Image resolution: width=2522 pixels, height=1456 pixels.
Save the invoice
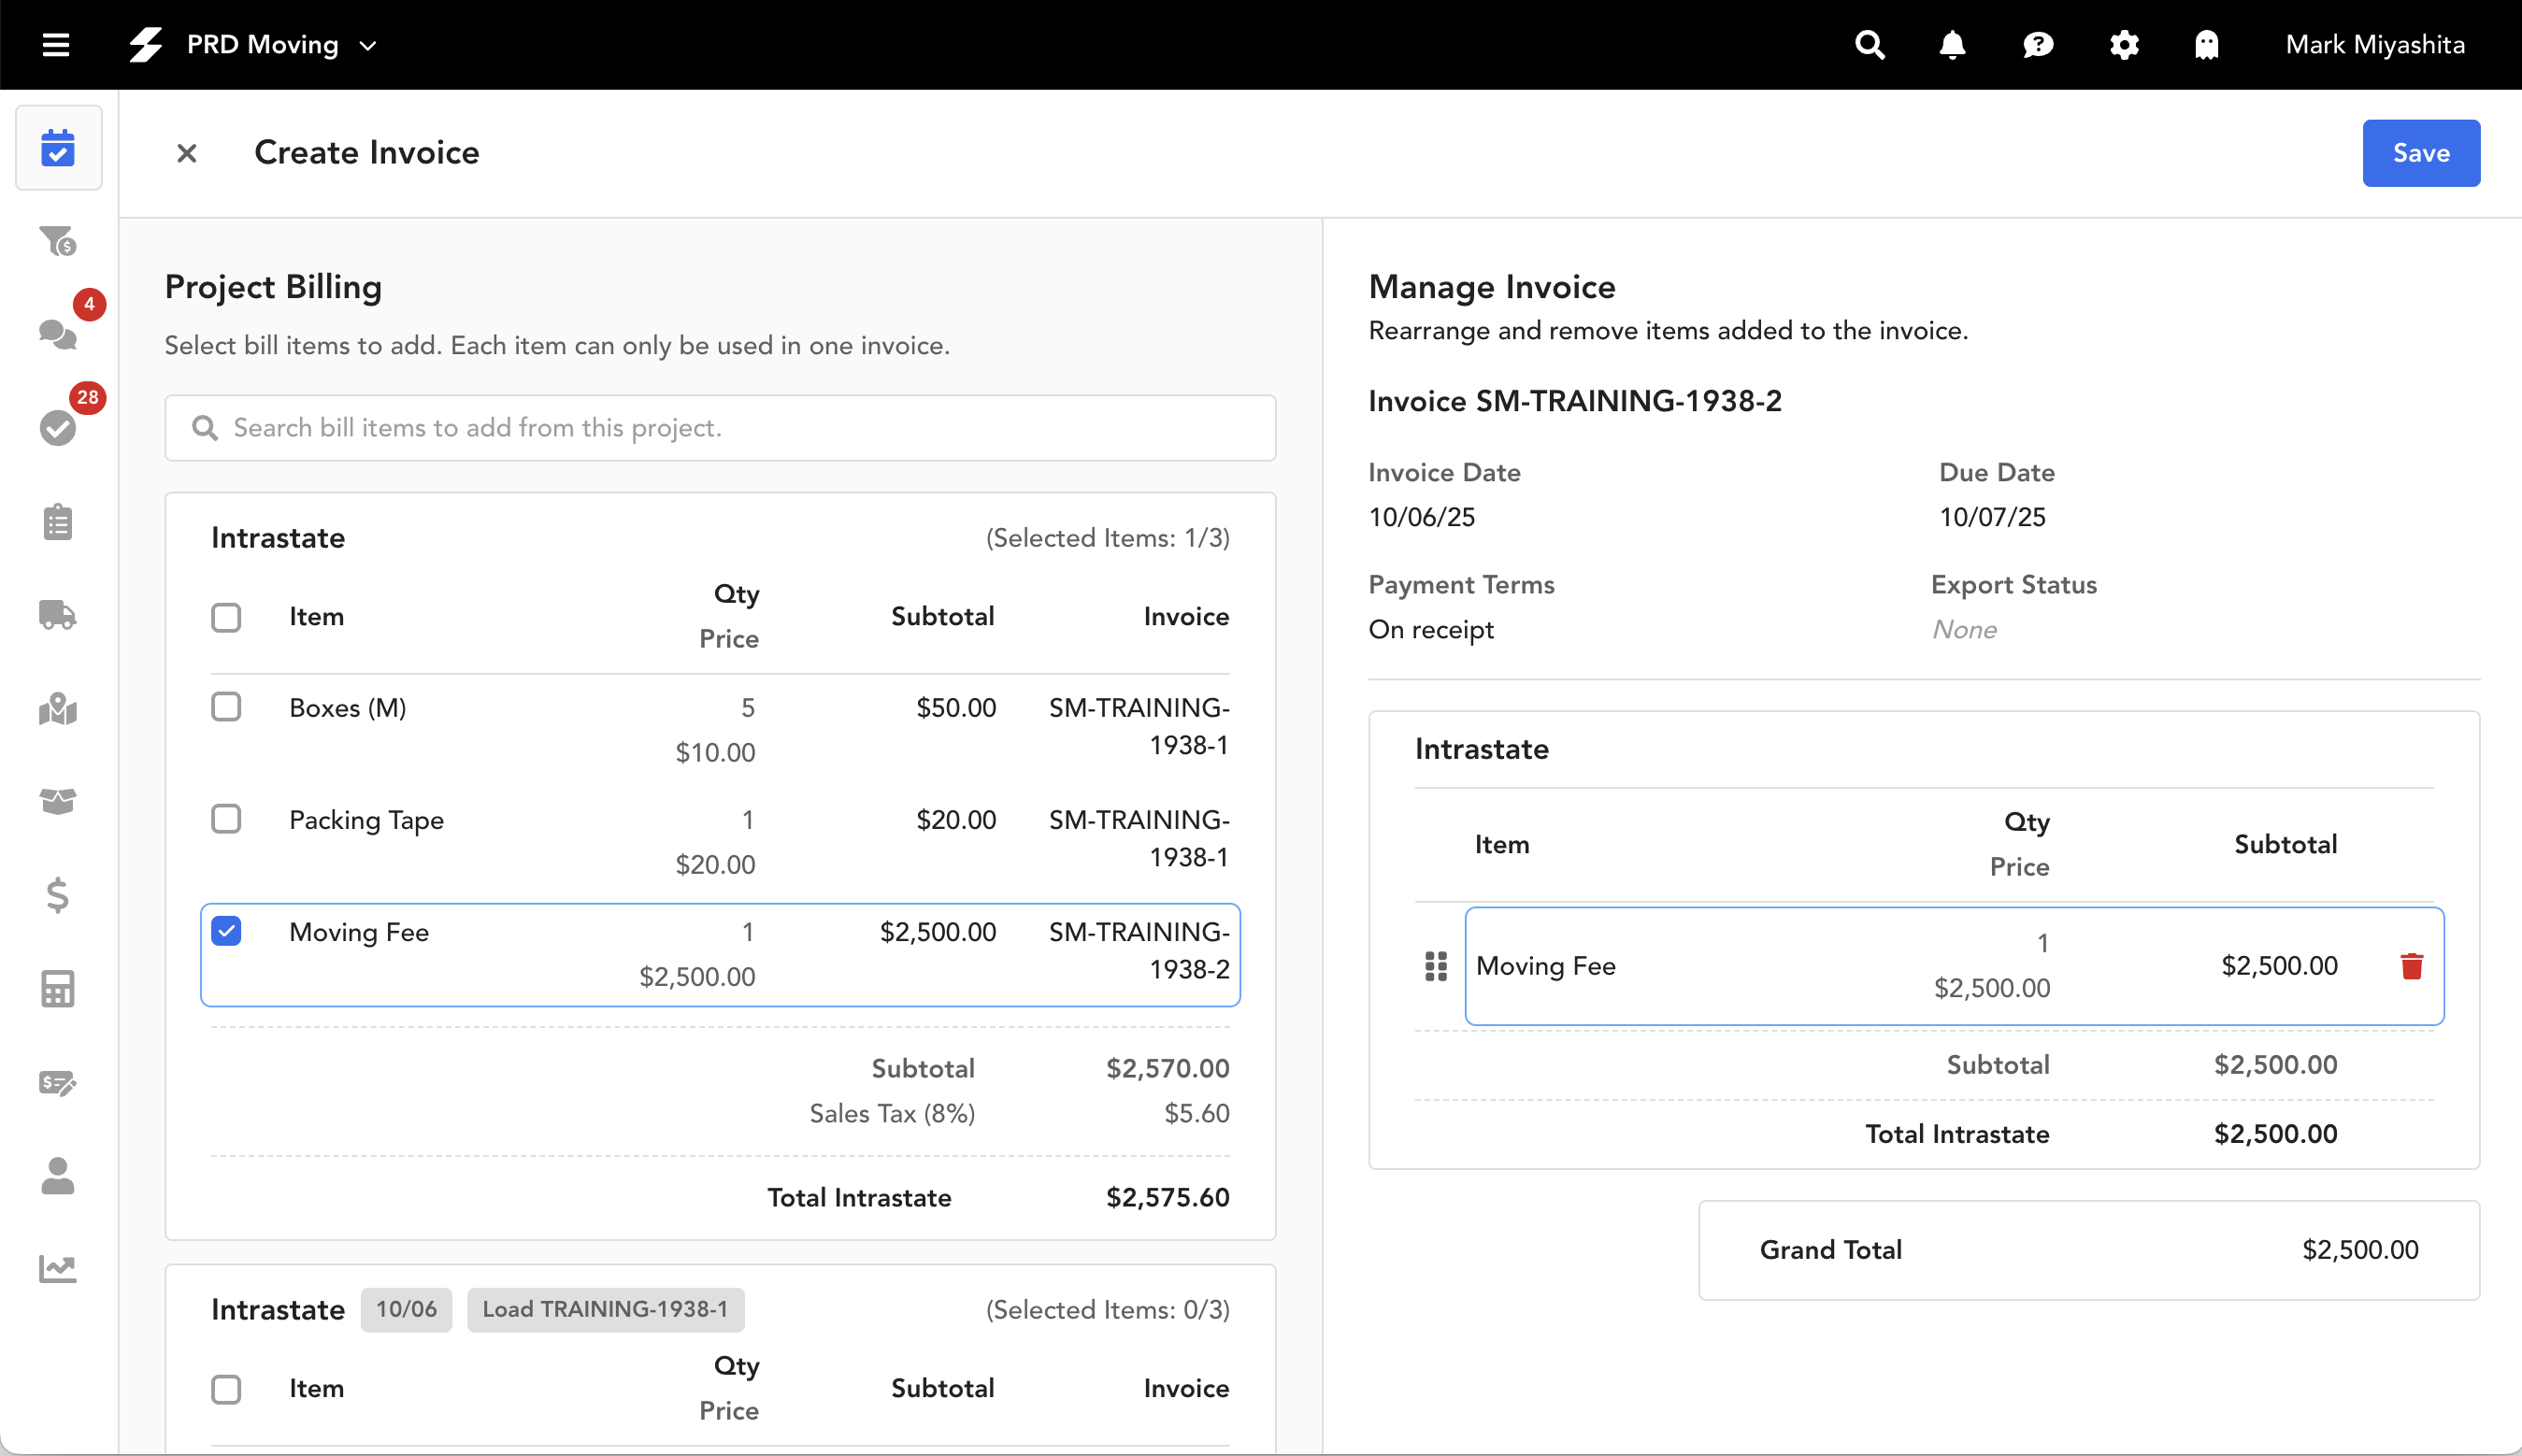point(2421,152)
